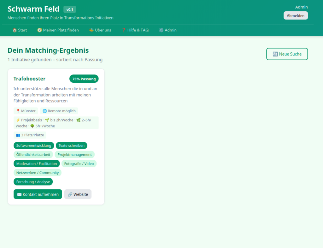Screen dimensions: 323x248
Task: Open the Trafobooster initiative title
Action: click(29, 79)
